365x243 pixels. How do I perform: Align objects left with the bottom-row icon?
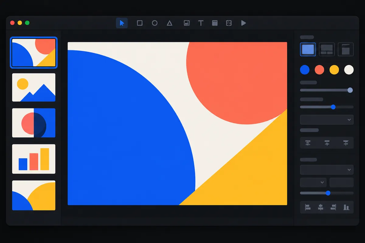tap(308, 207)
